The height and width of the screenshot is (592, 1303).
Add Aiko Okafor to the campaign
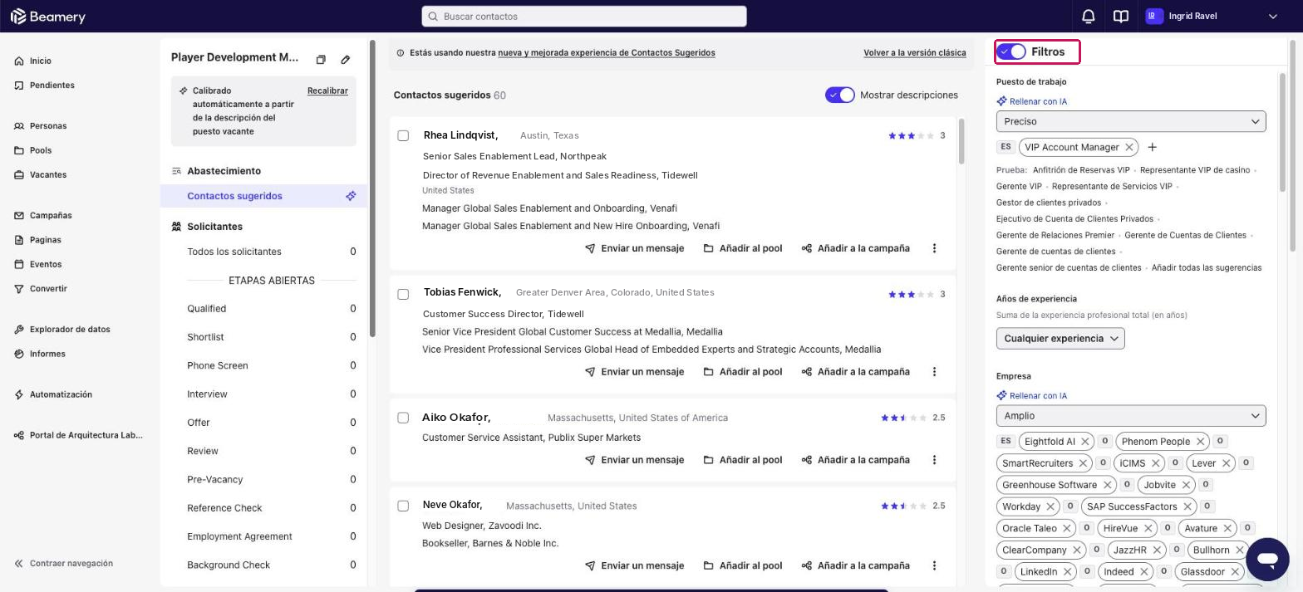(x=855, y=460)
